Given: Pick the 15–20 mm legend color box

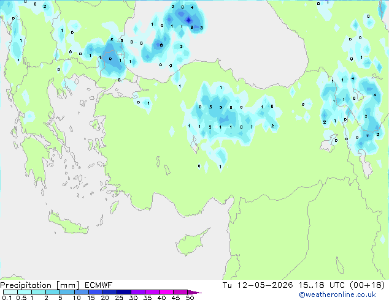Looking at the screenshot, I should click(96, 292).
